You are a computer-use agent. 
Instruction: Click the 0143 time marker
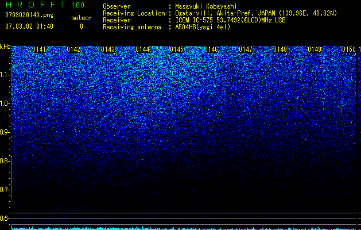[108, 49]
